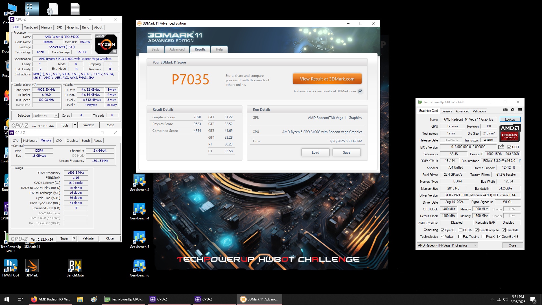Click Validate in top CPU-Z window
The height and width of the screenshot is (305, 542).
pos(89,125)
